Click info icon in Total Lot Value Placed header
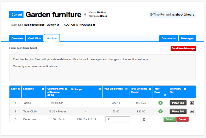The width and height of the screenshot is (206, 138). [x=150, y=89]
